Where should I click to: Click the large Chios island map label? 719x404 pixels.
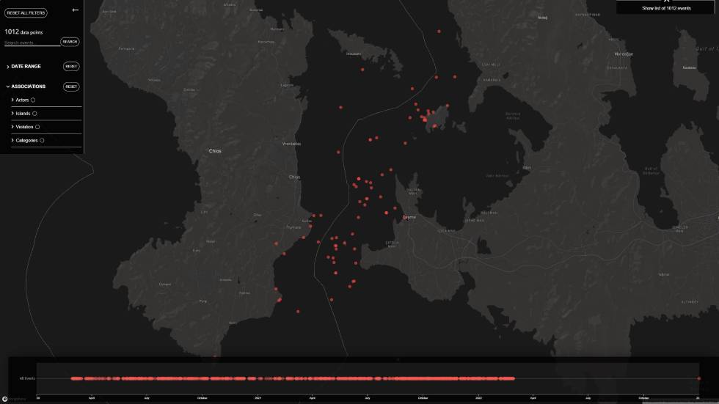(x=214, y=151)
